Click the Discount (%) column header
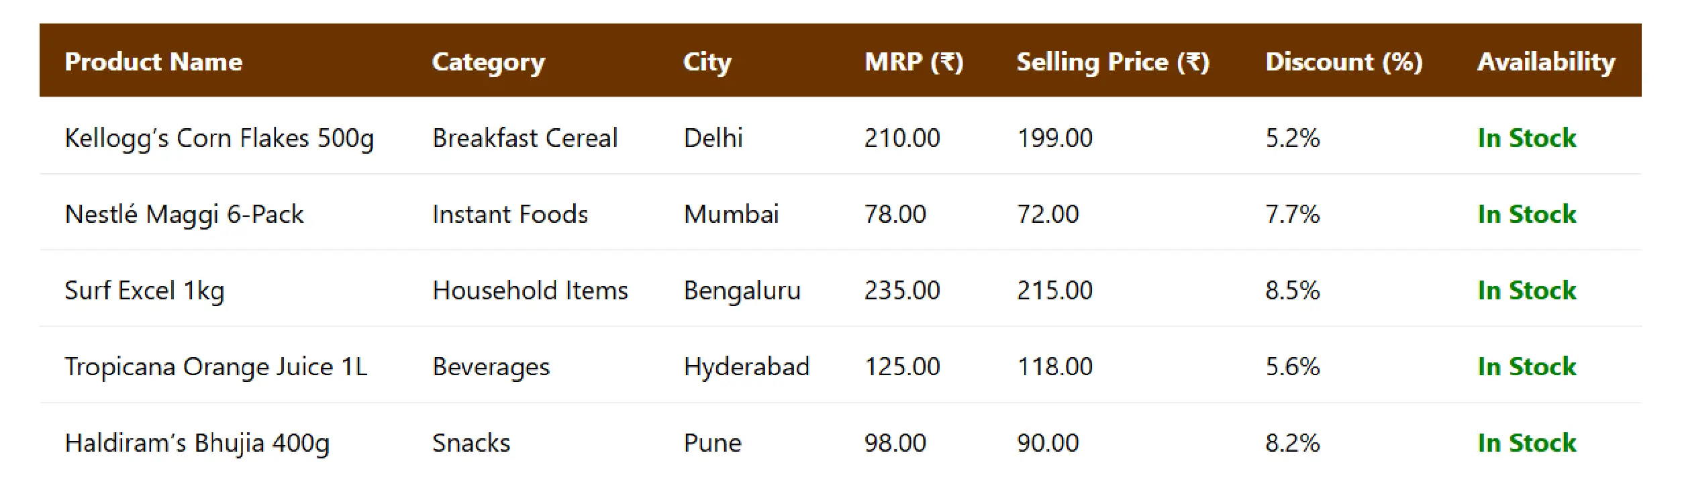Screen dimensions: 1682x498 point(1343,62)
